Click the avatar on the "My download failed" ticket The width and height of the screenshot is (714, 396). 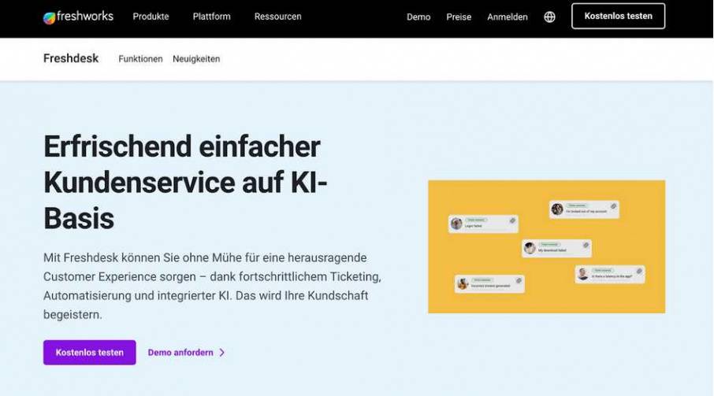(x=530, y=248)
